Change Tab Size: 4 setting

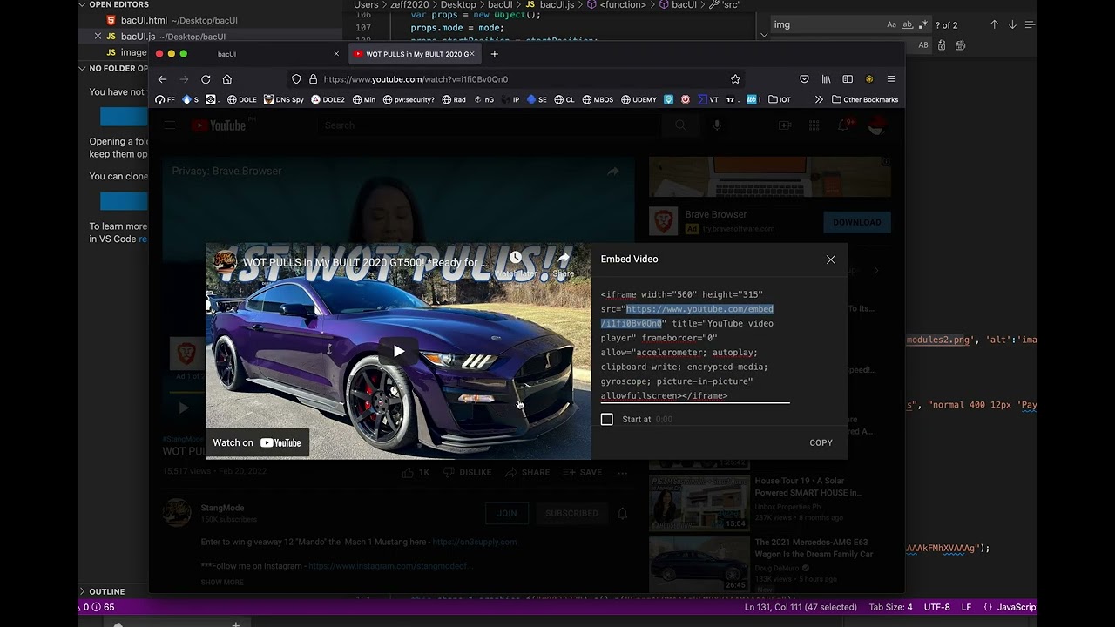[x=890, y=607]
